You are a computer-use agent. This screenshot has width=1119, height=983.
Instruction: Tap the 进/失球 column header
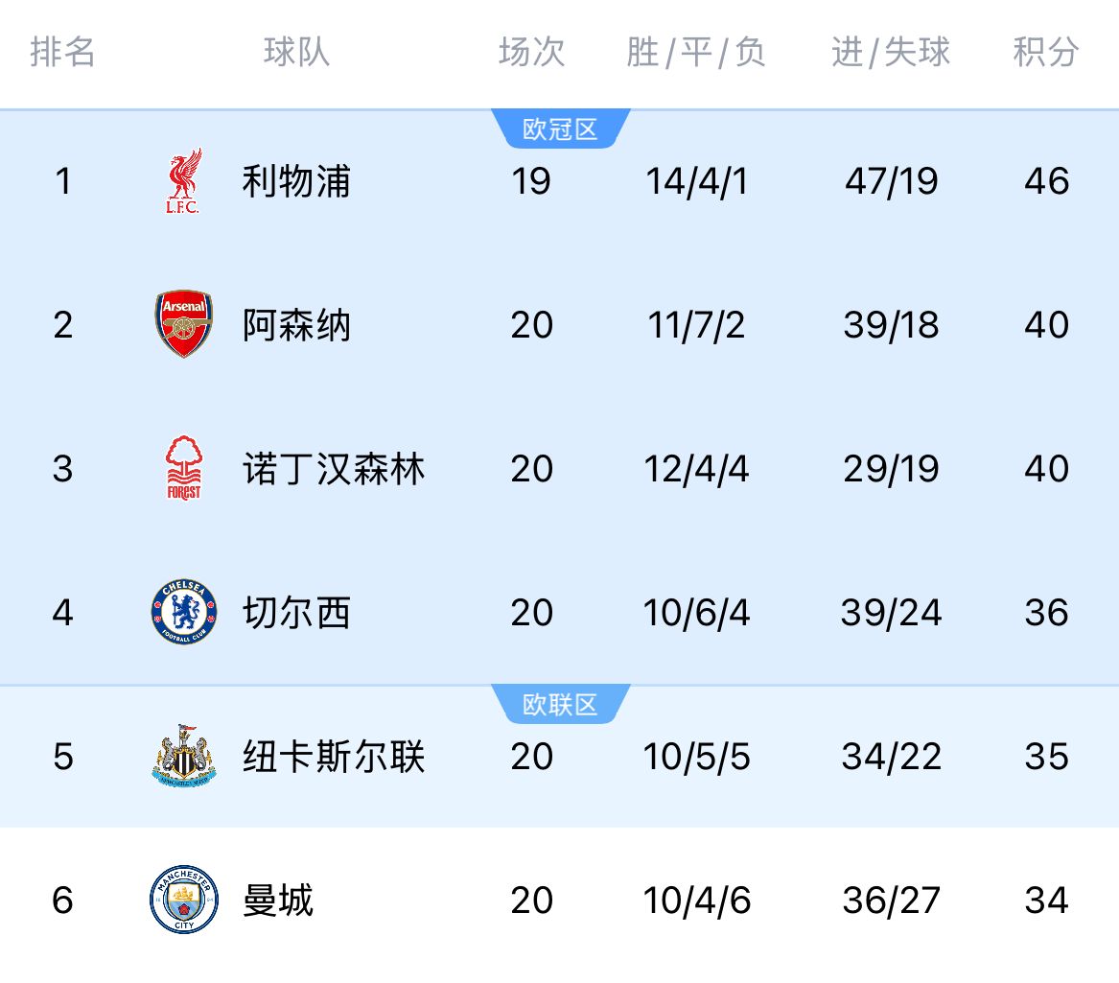click(x=891, y=52)
